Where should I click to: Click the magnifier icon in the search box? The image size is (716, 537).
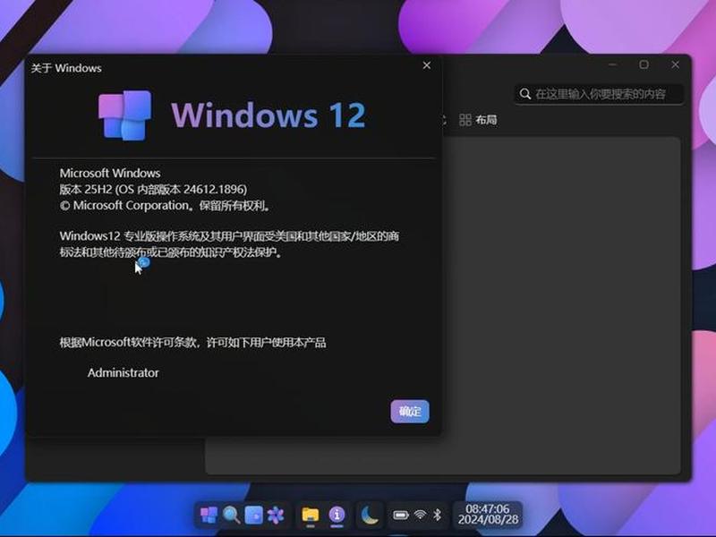(525, 94)
